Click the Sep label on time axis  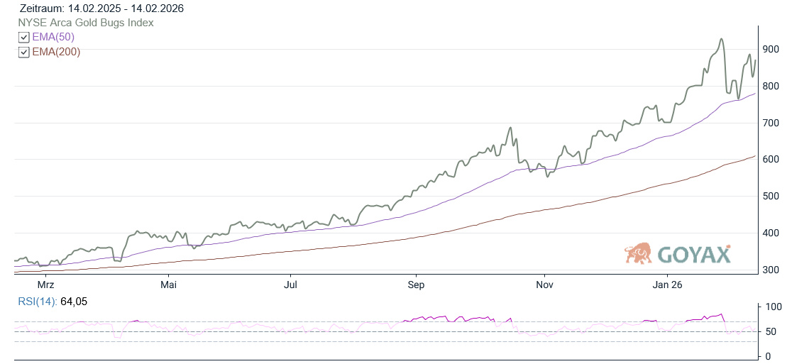[x=416, y=285]
